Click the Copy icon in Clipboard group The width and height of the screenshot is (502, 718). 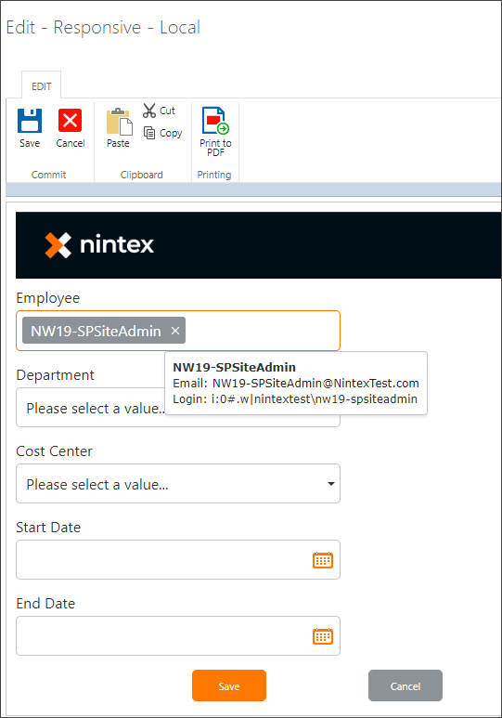[x=149, y=133]
